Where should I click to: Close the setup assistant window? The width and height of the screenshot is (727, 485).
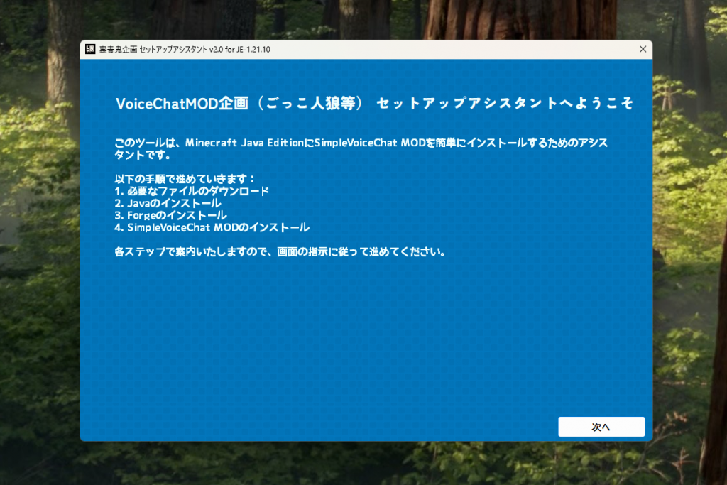click(x=643, y=49)
